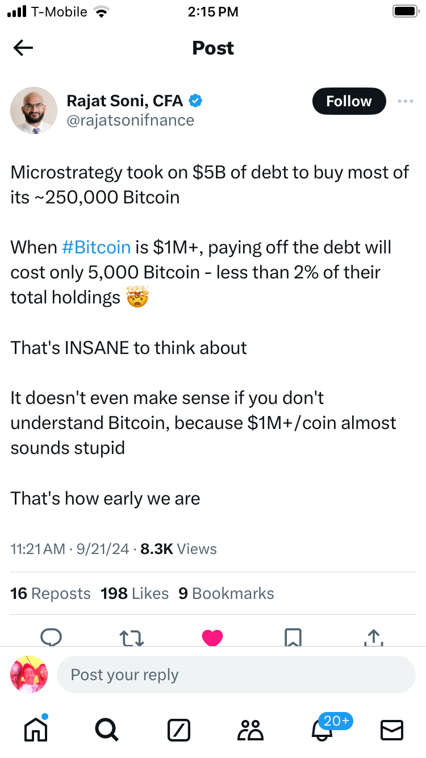The width and height of the screenshot is (426, 758).
Task: Open the Search magnifier tab
Action: click(x=106, y=730)
